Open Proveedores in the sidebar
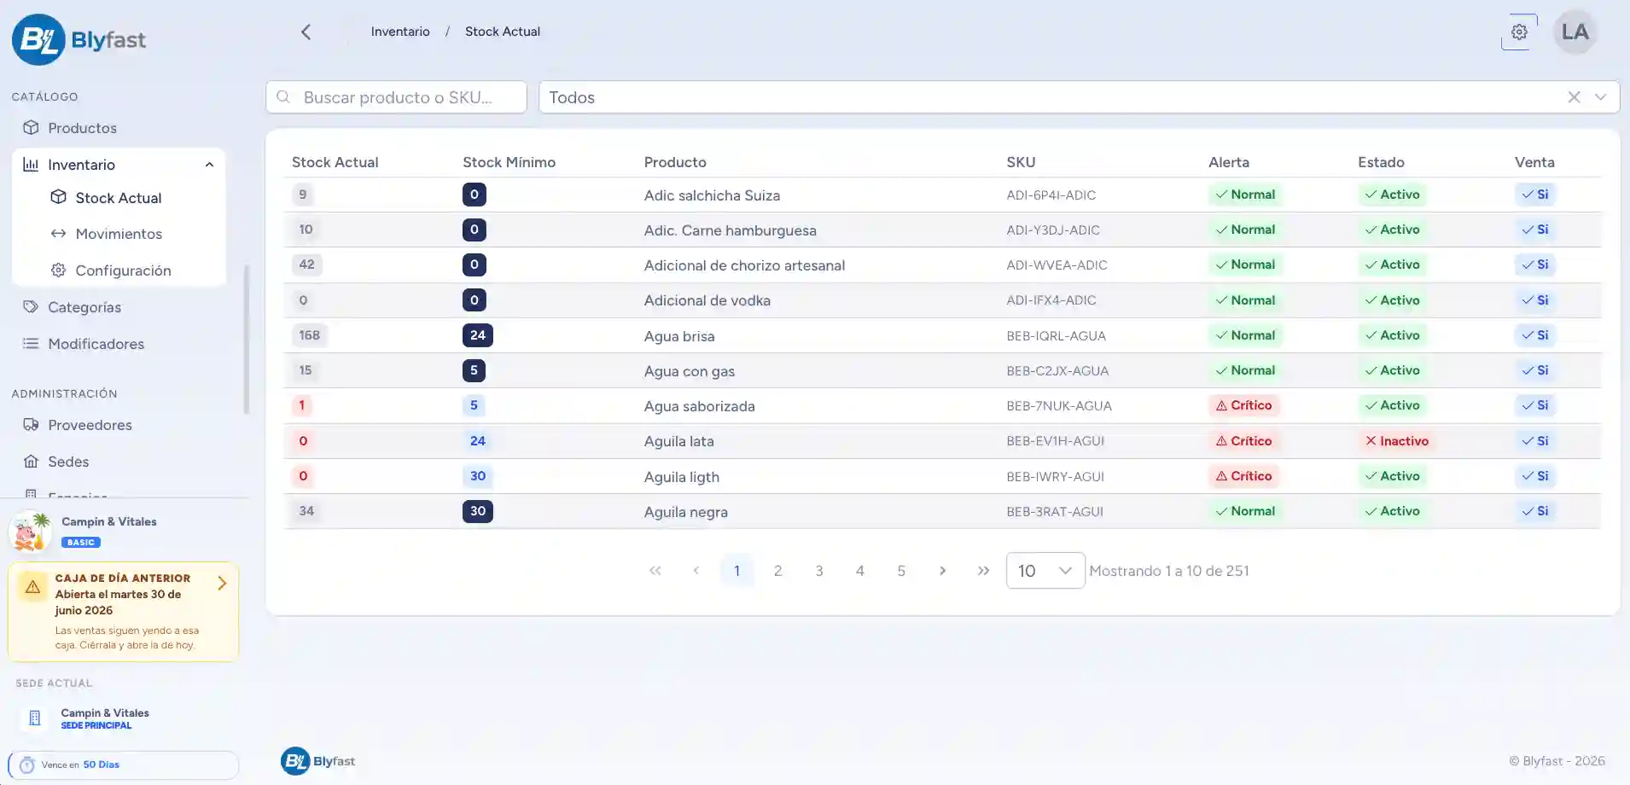This screenshot has width=1630, height=785. pos(90,425)
